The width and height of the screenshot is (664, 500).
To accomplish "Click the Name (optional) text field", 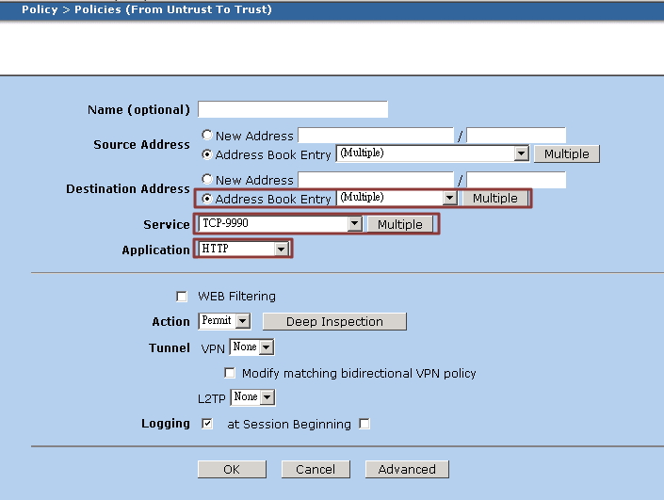I will pos(292,109).
